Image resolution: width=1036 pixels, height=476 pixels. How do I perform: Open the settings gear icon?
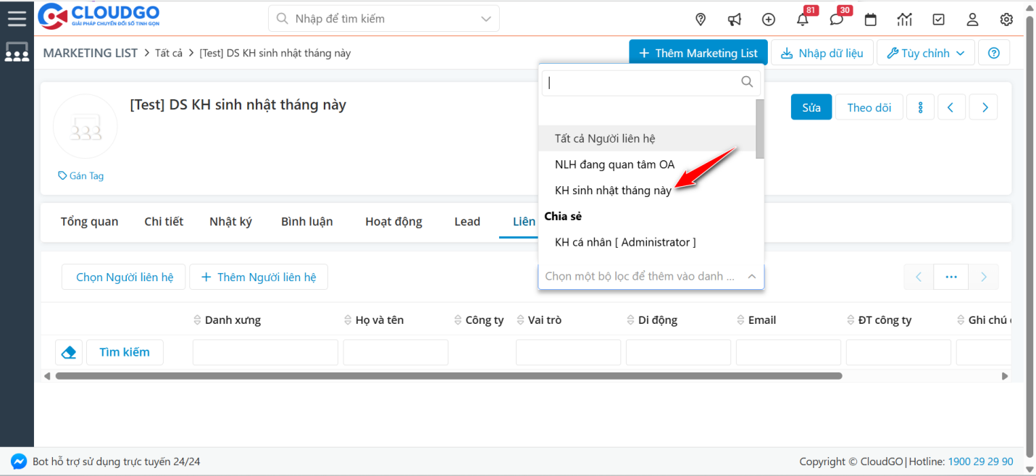point(1006,20)
